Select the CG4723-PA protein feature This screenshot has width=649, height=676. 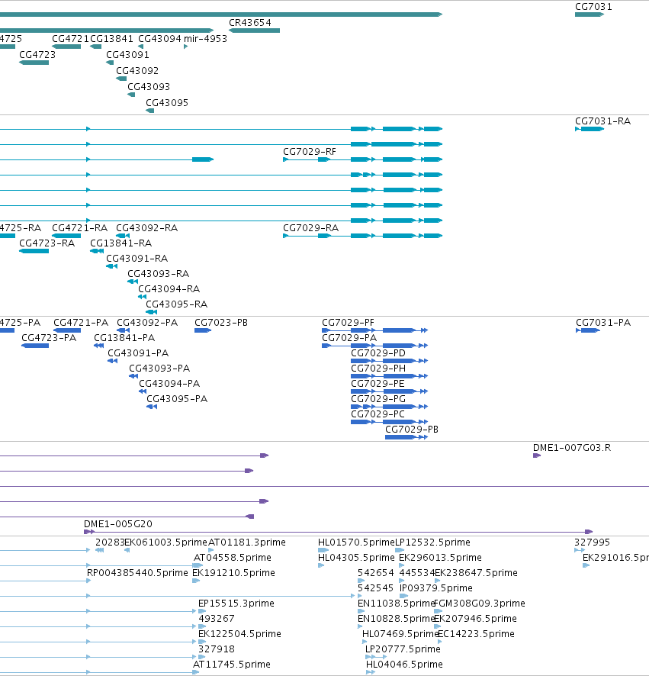pos(35,346)
